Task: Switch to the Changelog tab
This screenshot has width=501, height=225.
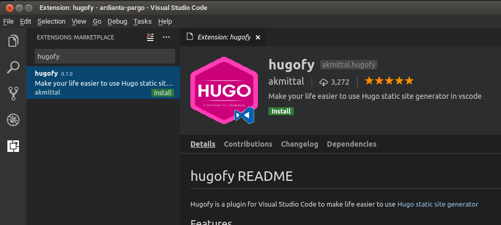Action: 300,144
